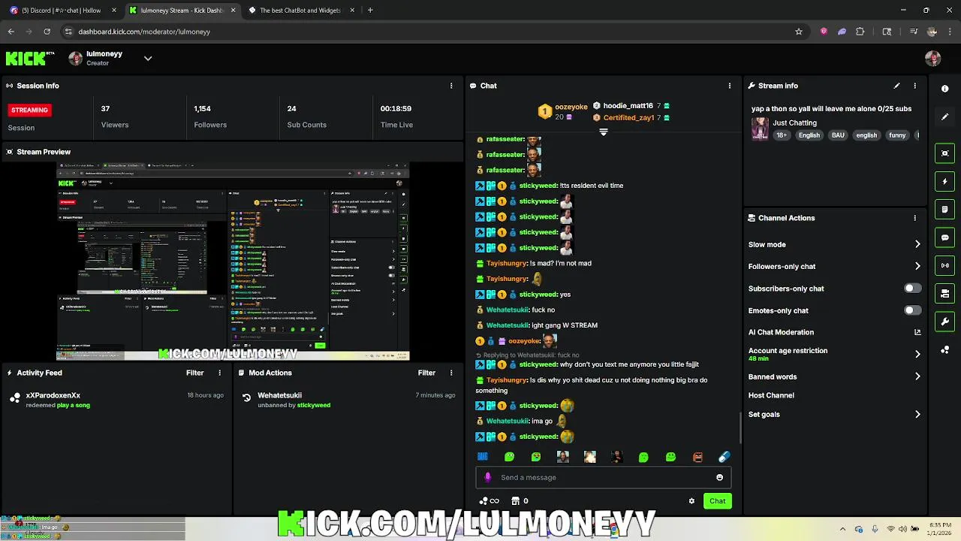
Task: Switch to Discord browser tab
Action: tap(62, 11)
